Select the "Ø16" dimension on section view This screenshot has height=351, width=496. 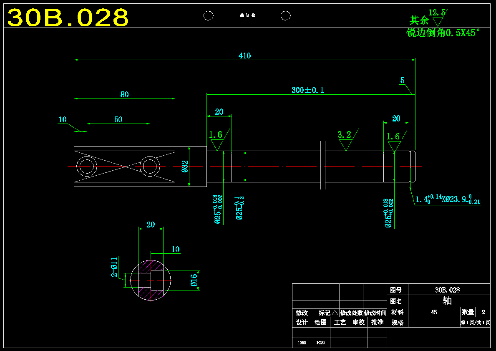194,280
